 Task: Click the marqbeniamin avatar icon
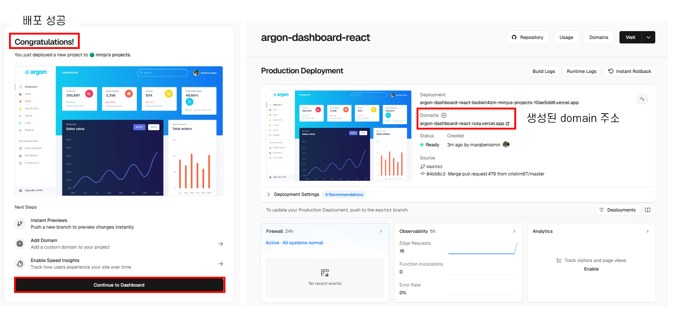click(506, 145)
